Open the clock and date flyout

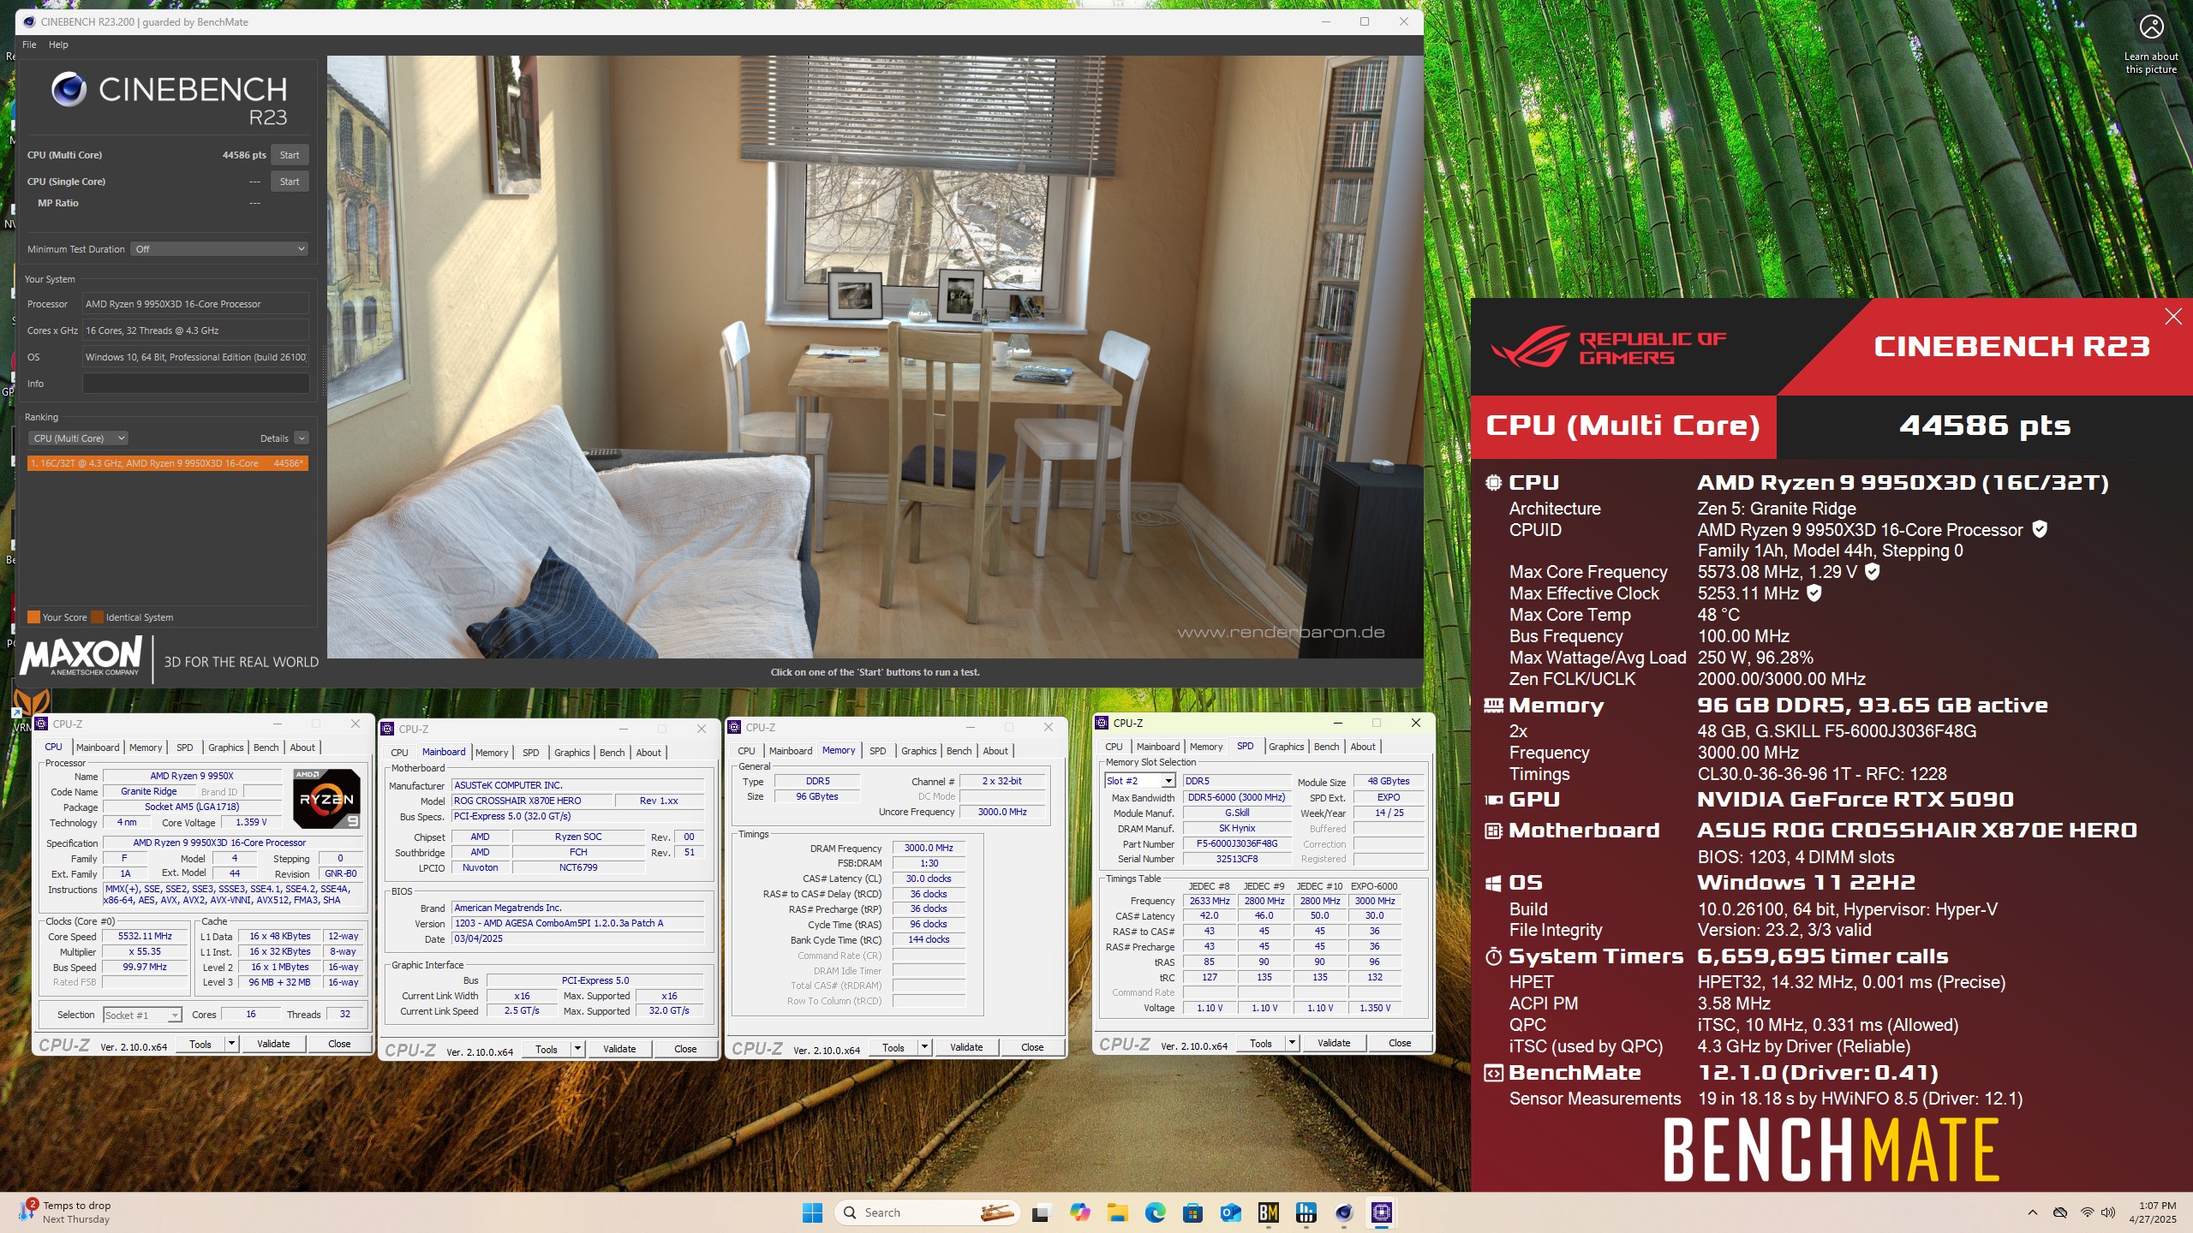pyautogui.click(x=2156, y=1212)
